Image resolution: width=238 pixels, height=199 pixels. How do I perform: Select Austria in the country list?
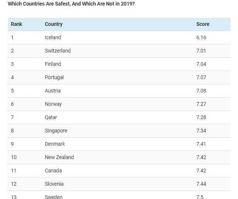52,91
